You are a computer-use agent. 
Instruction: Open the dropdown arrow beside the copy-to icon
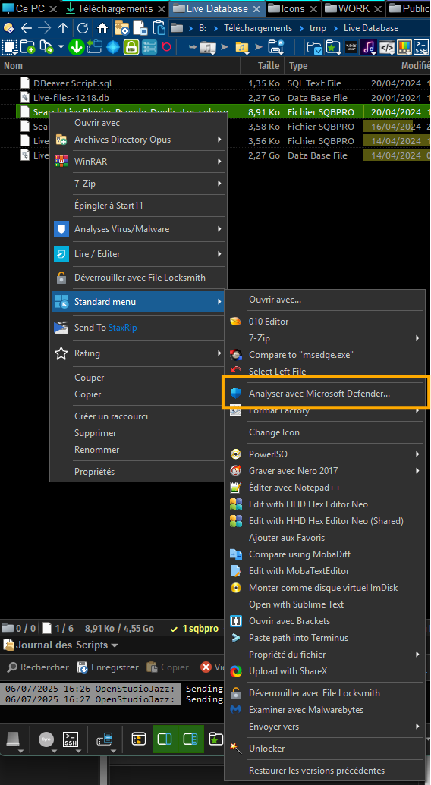coord(61,47)
